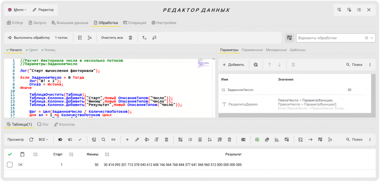Open three-dot menu in parameters panel
Viewport: 380px width, 182px height.
[x=370, y=65]
